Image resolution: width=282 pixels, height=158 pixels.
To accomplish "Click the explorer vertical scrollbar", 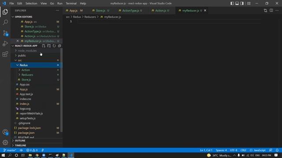I will coord(62,90).
